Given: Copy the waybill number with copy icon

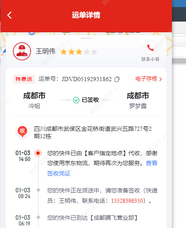Looking at the screenshot, I should click(117, 79).
